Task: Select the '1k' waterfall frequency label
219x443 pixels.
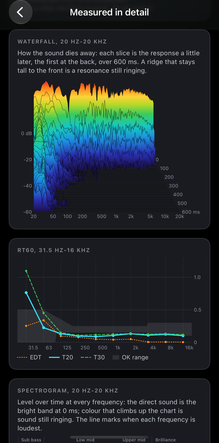Action: 116,216
